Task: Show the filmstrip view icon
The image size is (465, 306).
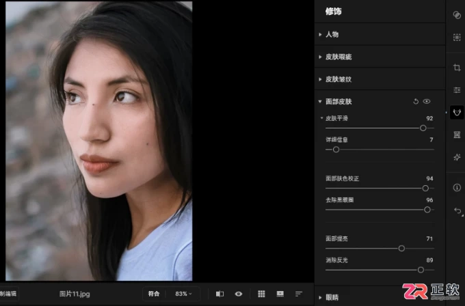Action: pos(280,294)
